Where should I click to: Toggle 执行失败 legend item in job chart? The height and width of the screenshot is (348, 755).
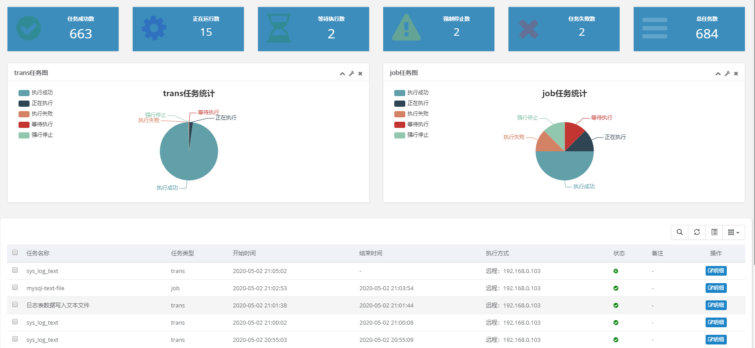[x=411, y=114]
